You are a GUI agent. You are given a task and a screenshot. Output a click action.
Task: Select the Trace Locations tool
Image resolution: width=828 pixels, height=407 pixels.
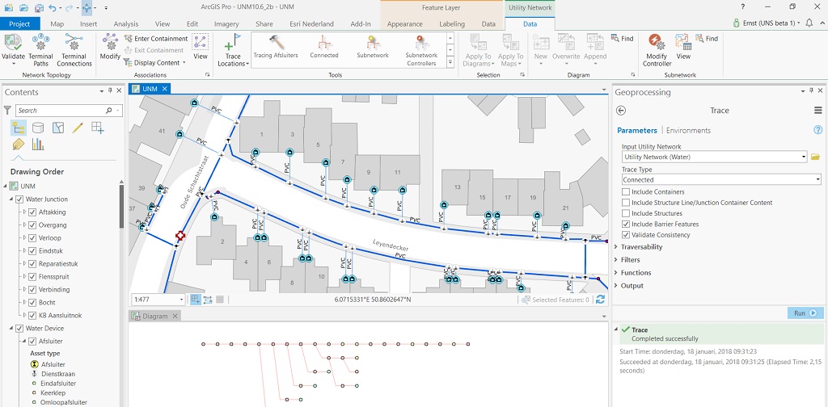(233, 50)
